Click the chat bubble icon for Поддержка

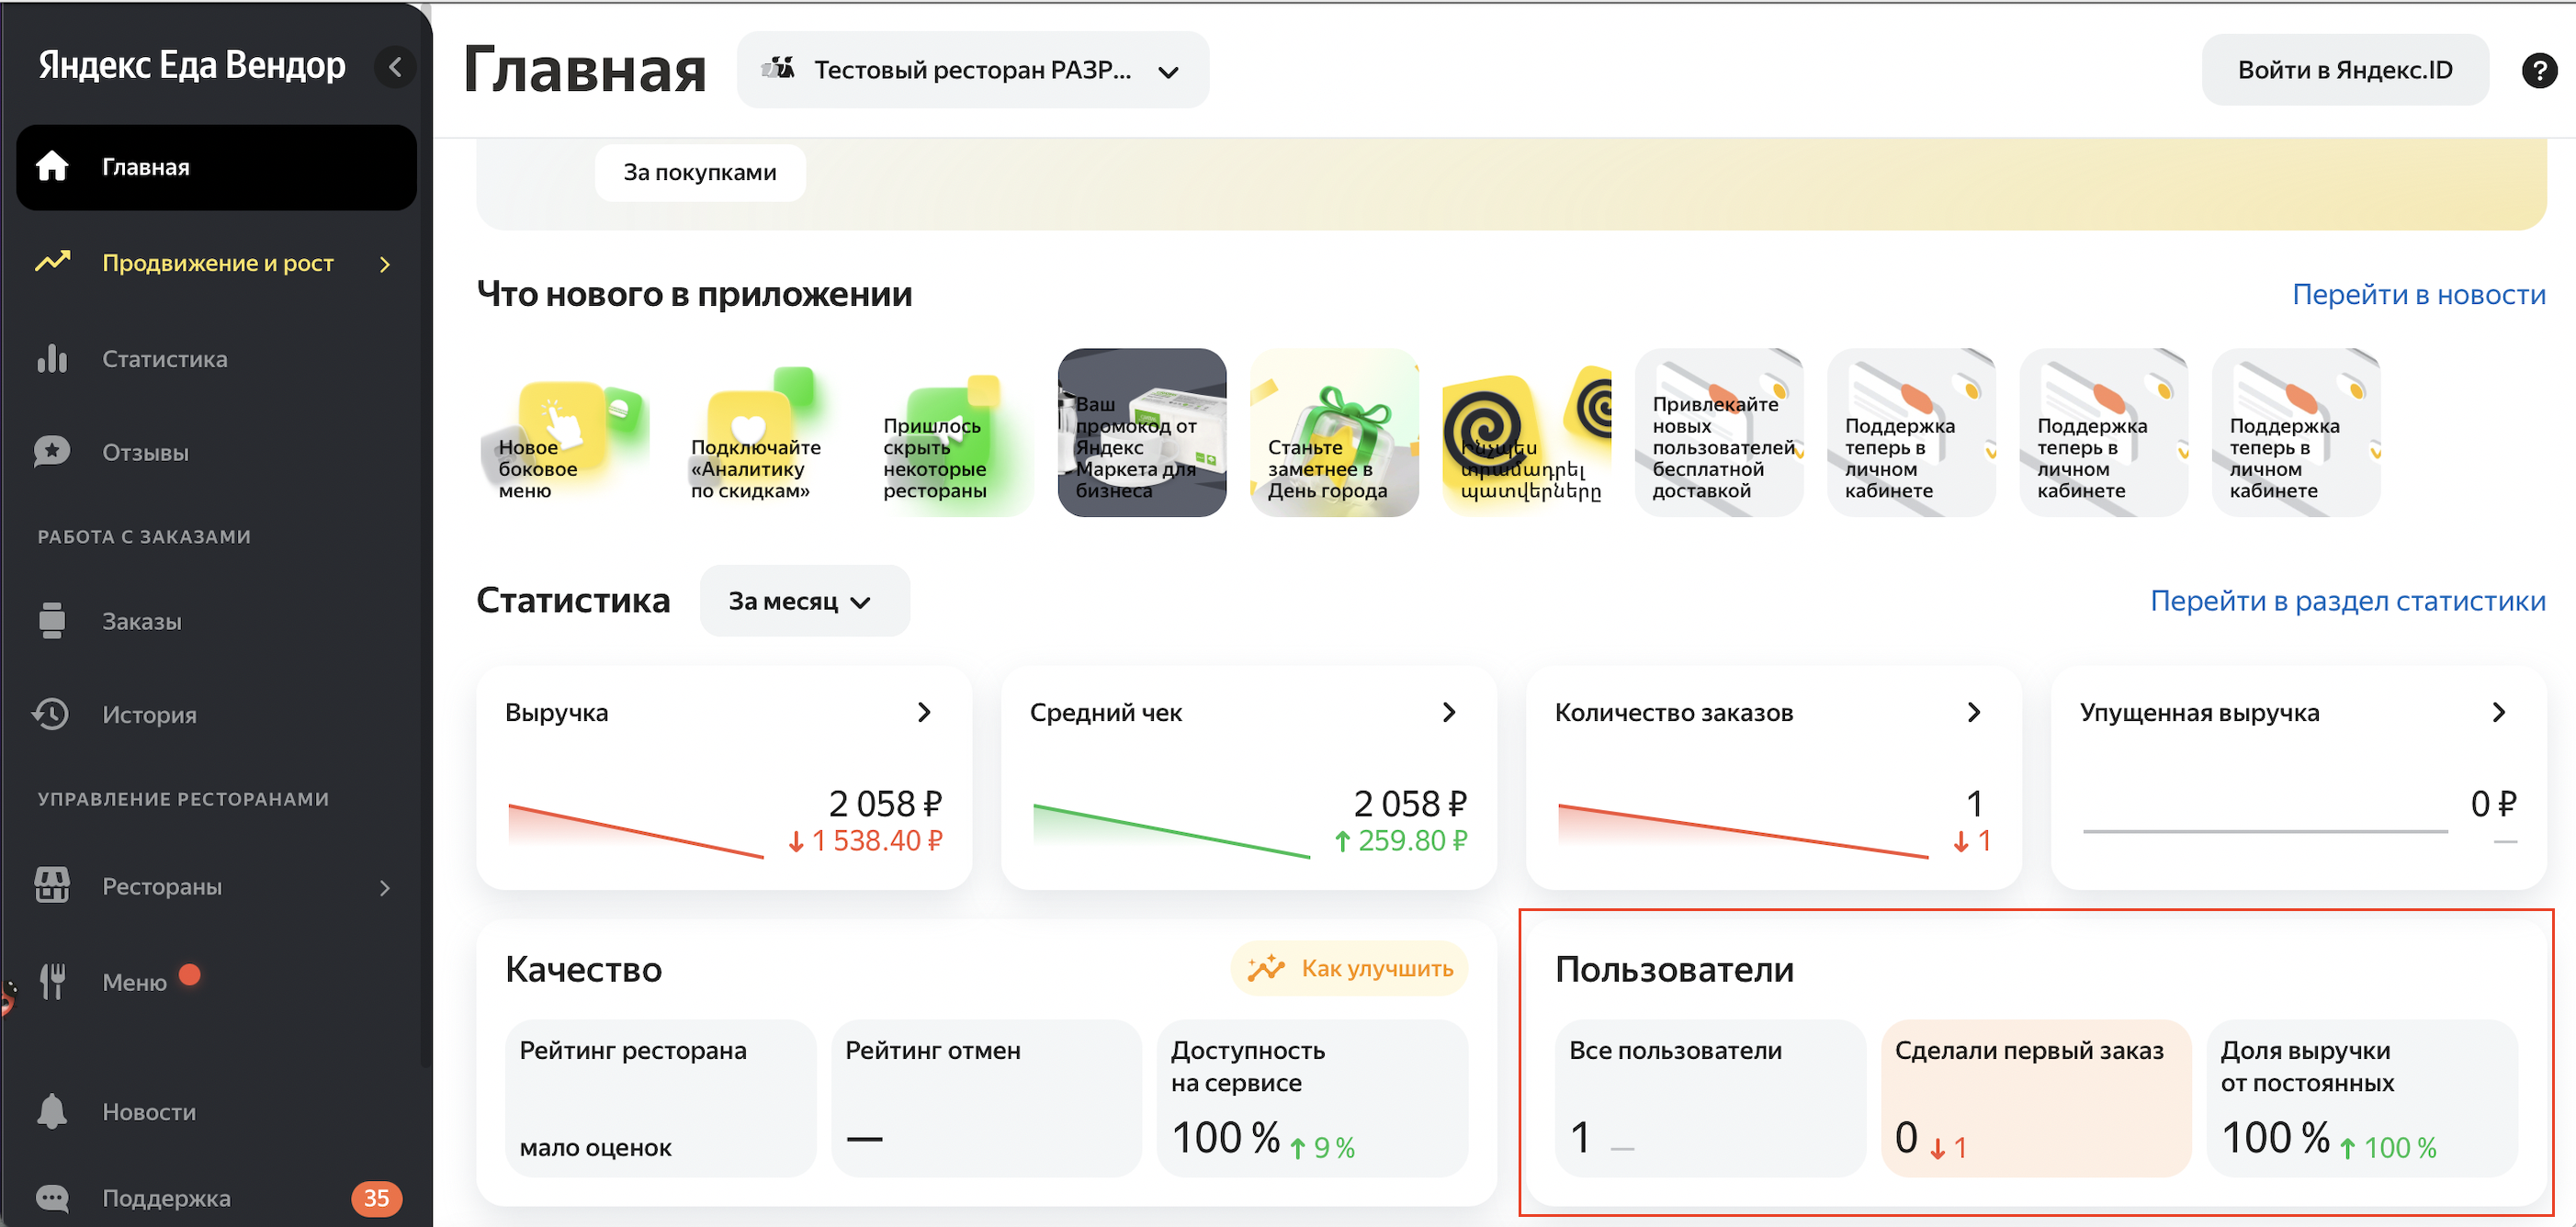click(52, 1197)
